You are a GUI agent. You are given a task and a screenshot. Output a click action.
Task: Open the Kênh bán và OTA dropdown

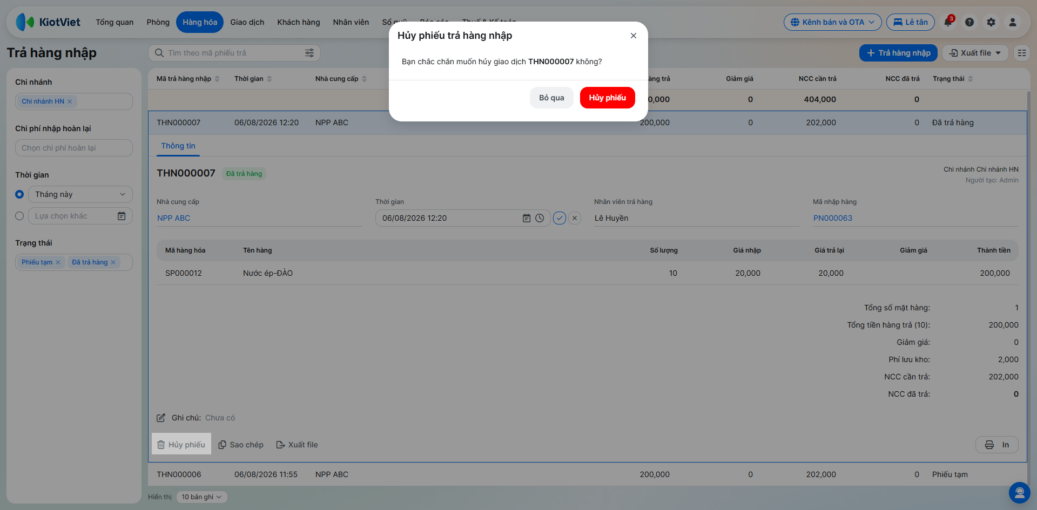(x=832, y=22)
